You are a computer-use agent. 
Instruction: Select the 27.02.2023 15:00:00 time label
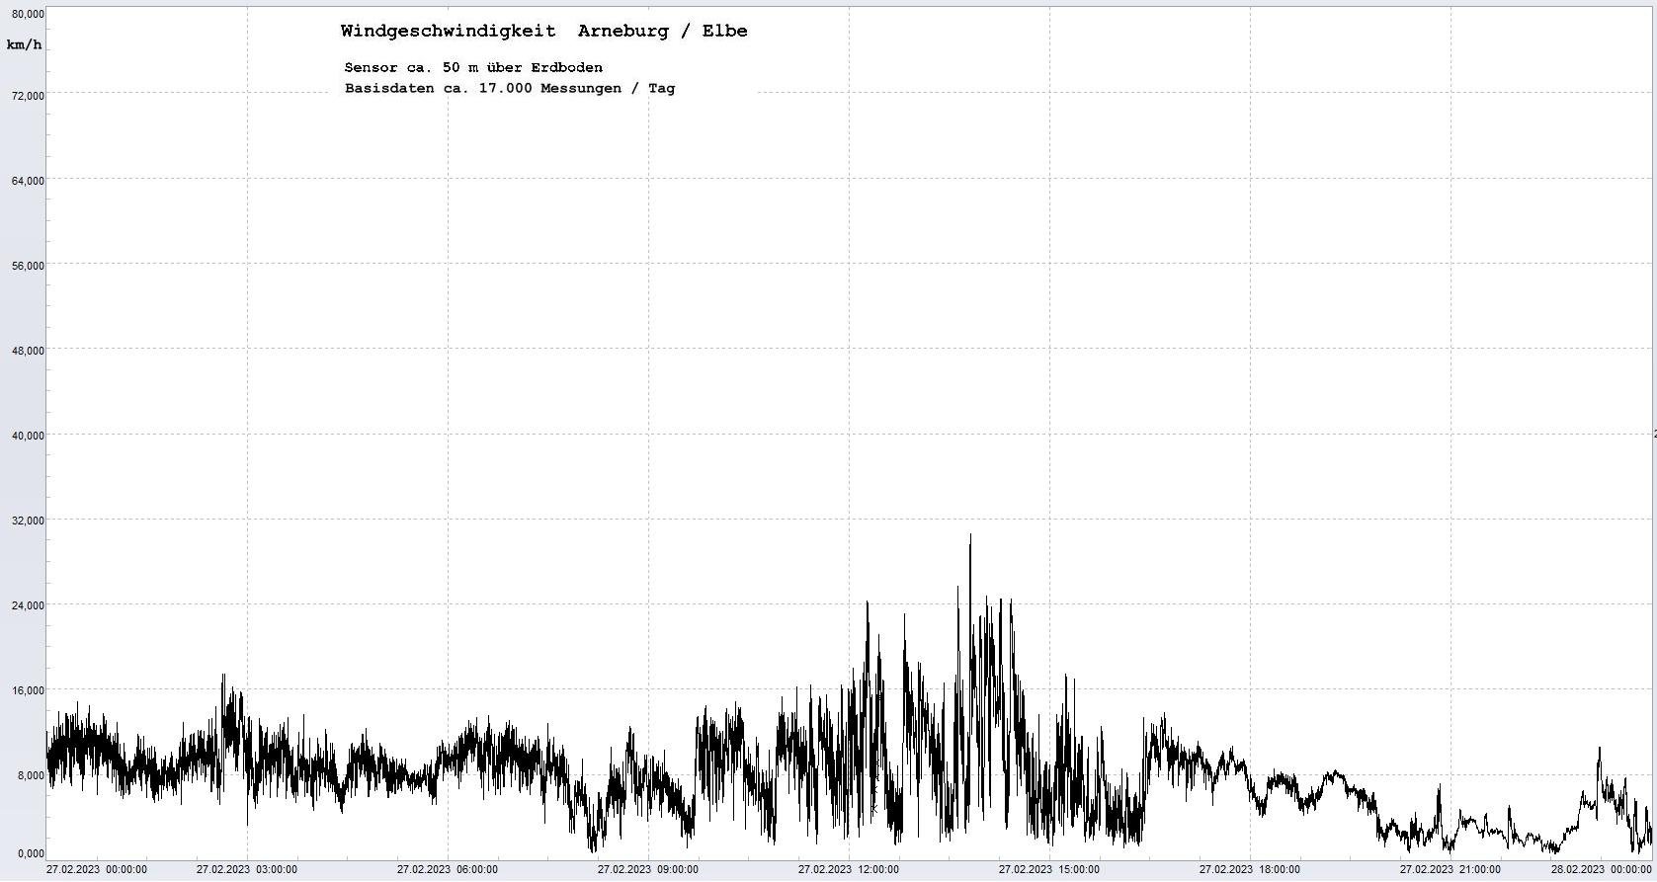[x=1049, y=870]
